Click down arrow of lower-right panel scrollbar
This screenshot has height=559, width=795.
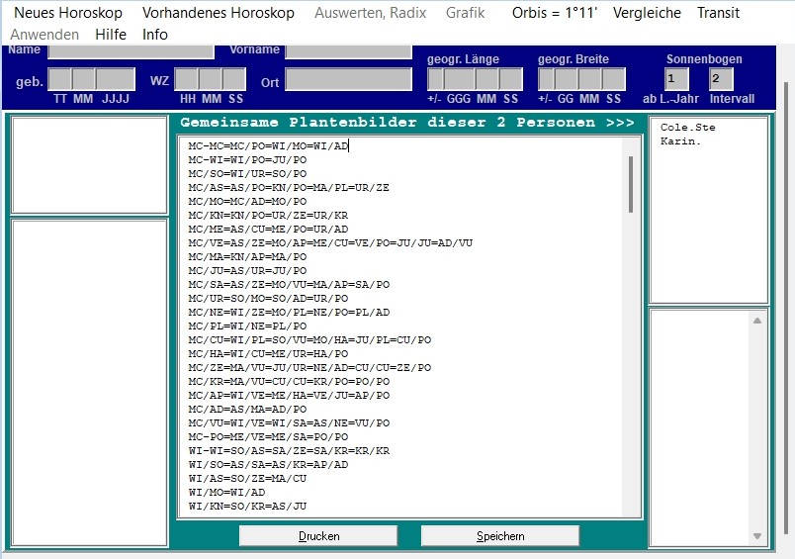[758, 536]
